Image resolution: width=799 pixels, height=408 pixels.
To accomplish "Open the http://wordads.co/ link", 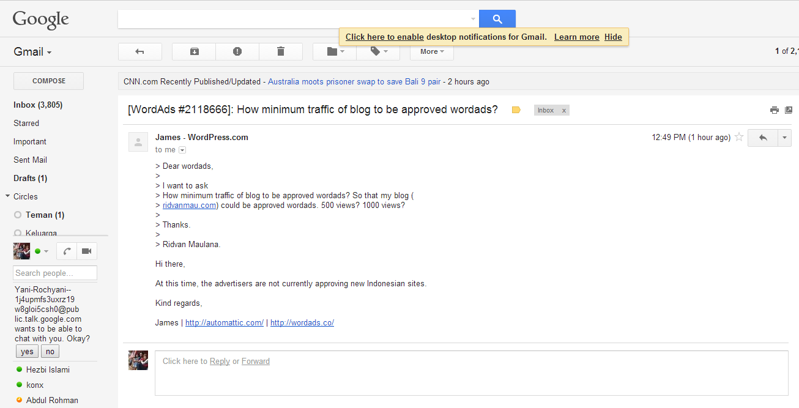I will 302,322.
